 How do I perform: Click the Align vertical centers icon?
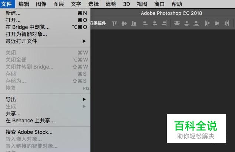[x=124, y=23]
